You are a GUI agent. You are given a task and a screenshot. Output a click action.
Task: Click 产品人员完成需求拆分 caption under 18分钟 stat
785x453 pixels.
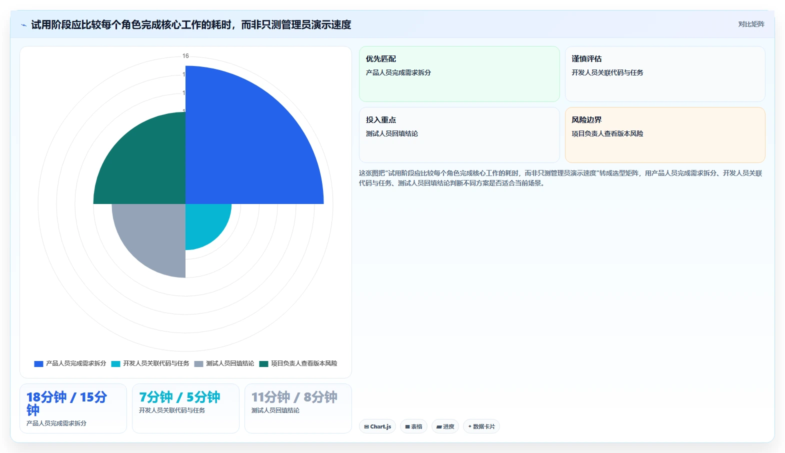click(56, 423)
